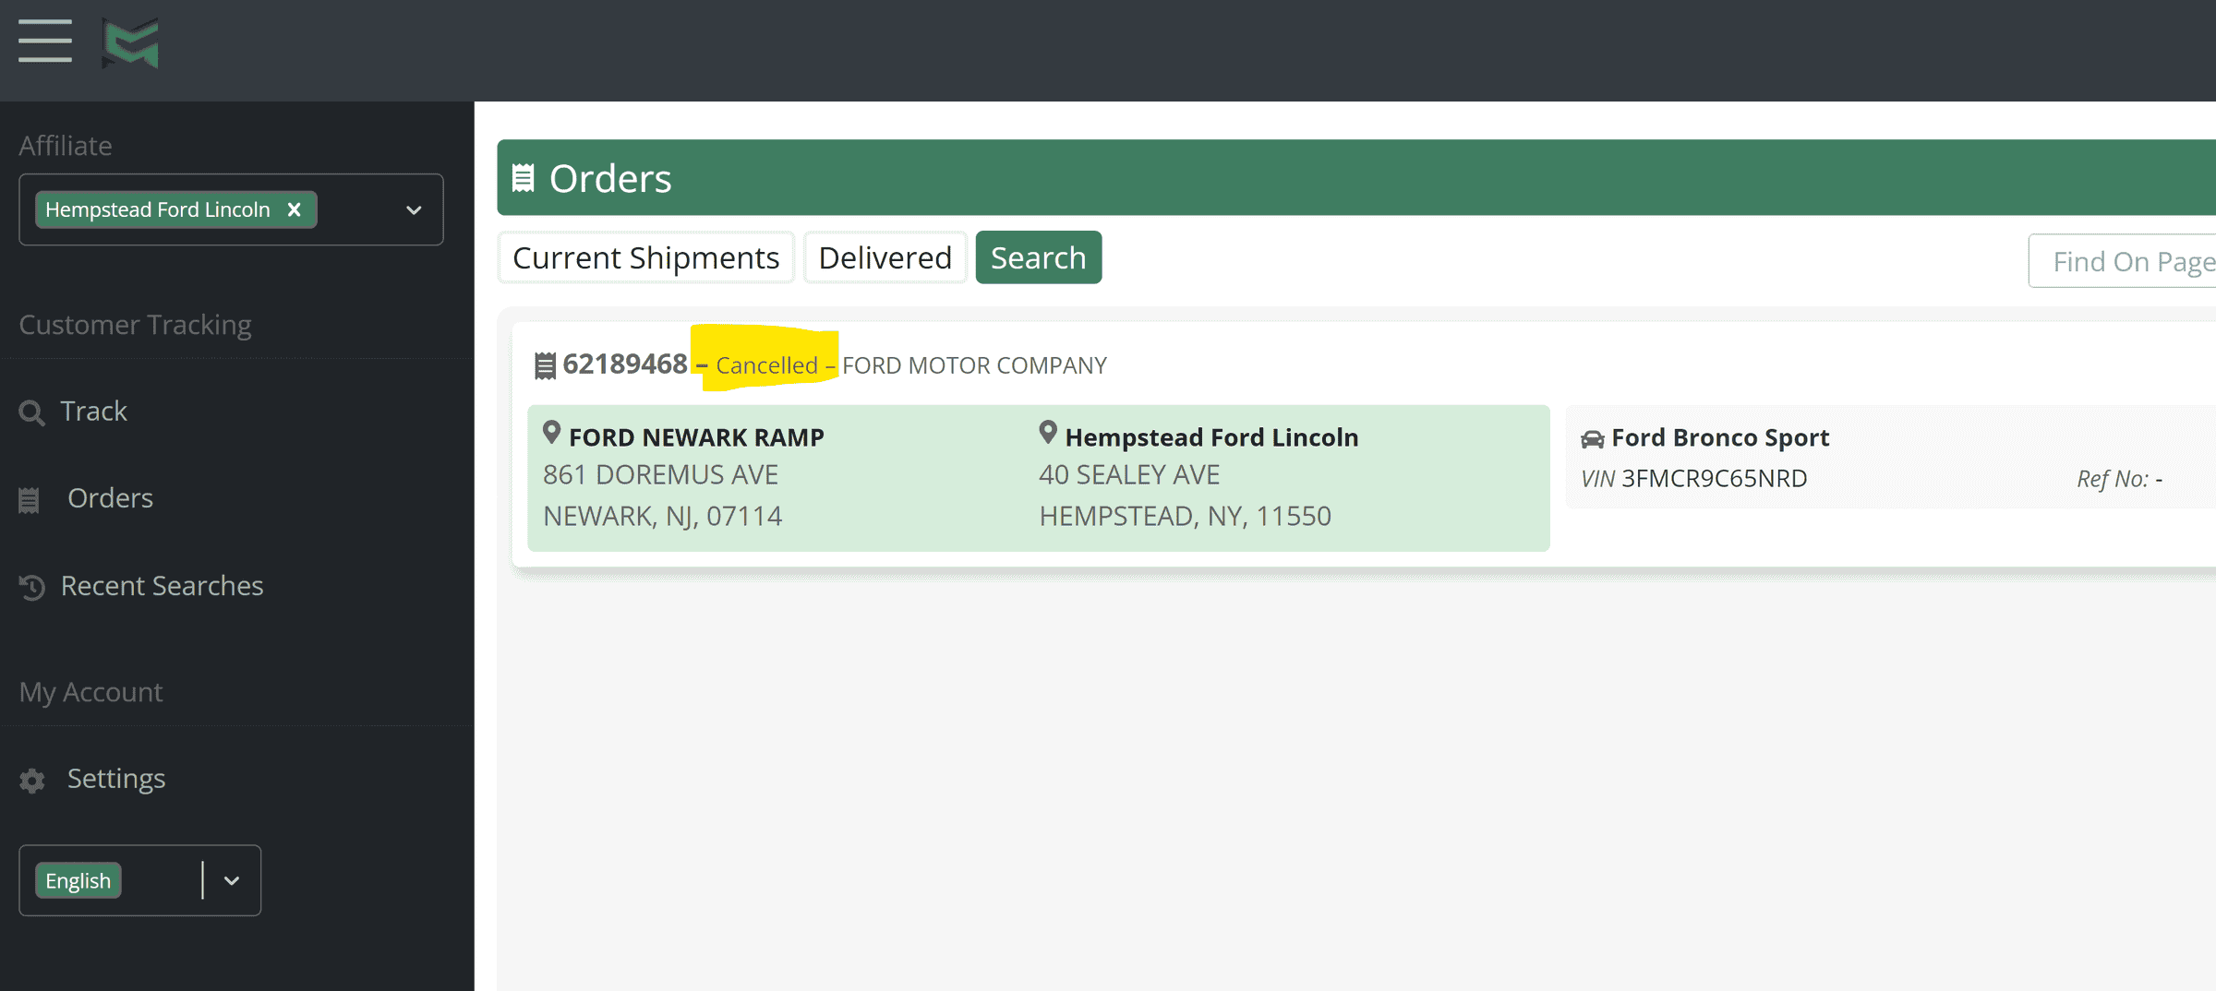This screenshot has width=2216, height=991.
Task: Click the receipt icon beside order 62189468
Action: (x=545, y=366)
